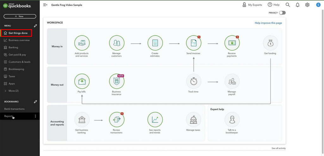Open My Experts
The height and width of the screenshot is (156, 324).
click(252, 5)
